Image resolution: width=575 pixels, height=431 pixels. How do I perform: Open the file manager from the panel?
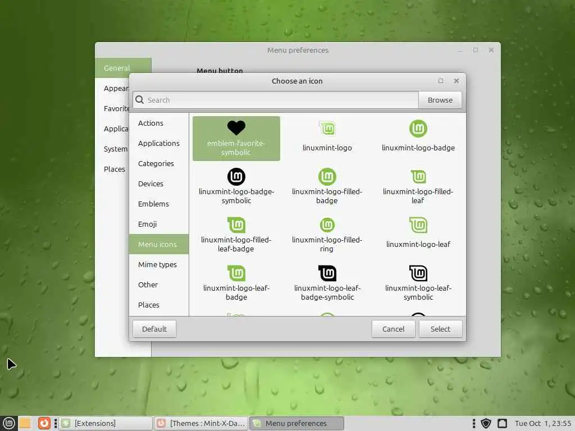tap(25, 423)
